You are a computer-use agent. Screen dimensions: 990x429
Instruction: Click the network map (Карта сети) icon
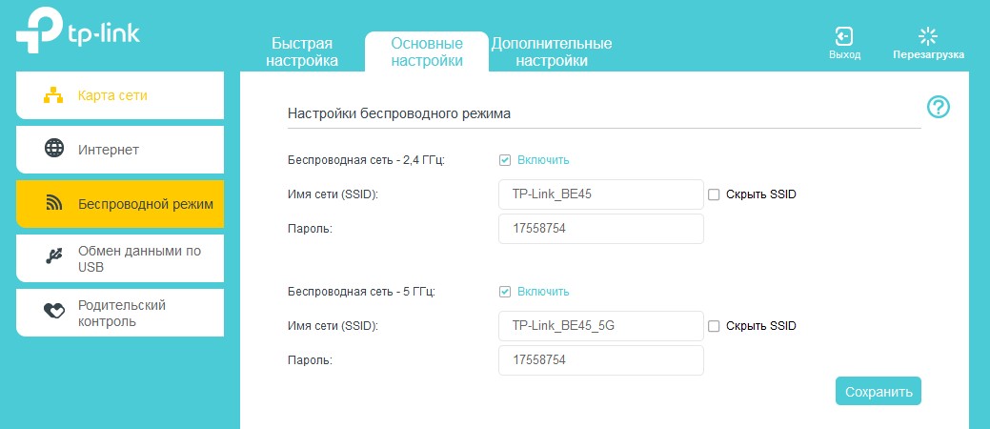point(54,95)
